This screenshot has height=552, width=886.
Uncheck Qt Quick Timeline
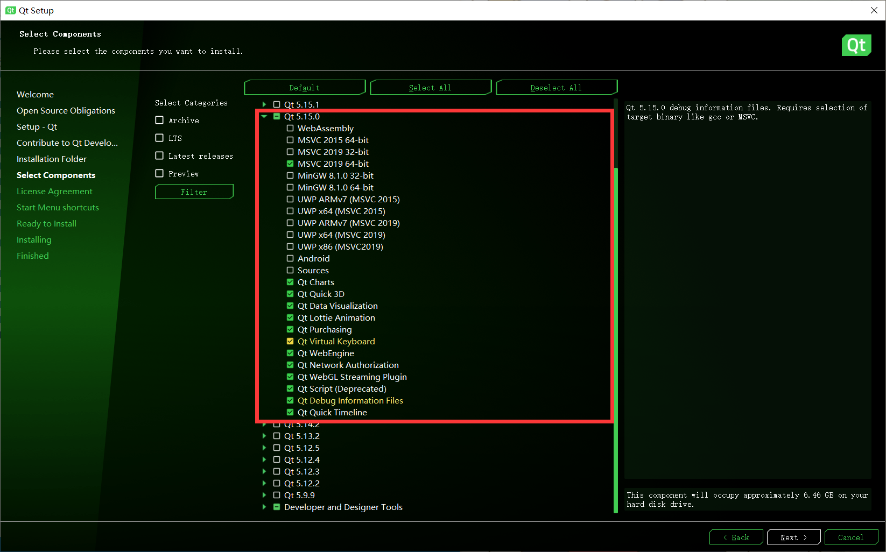(290, 412)
